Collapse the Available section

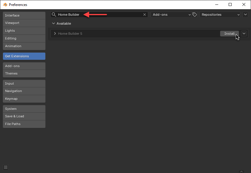point(54,23)
